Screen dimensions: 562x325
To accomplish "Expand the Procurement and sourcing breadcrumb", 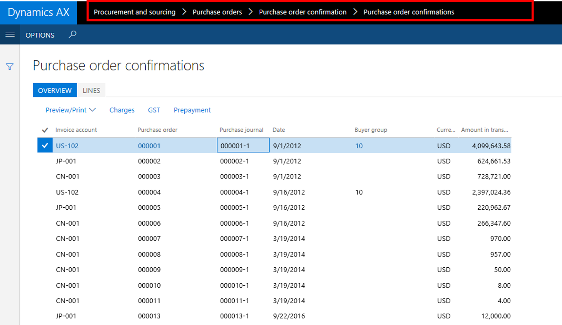I will click(x=135, y=12).
